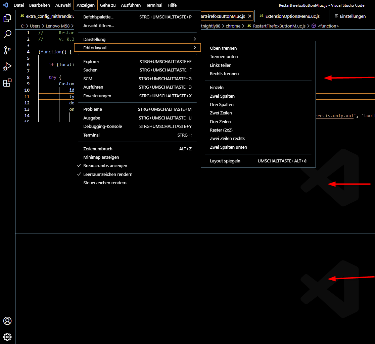Select Erweiterungen menu entry

[138, 96]
